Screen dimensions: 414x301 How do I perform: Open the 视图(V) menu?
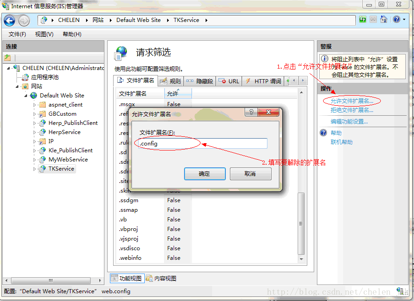[x=44, y=34]
